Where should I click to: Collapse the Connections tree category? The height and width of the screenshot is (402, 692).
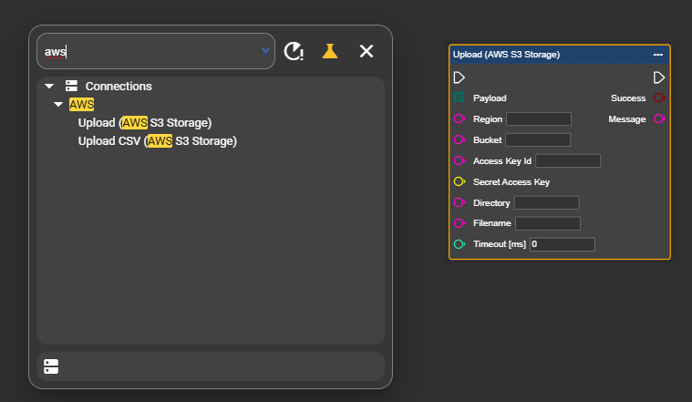(48, 87)
